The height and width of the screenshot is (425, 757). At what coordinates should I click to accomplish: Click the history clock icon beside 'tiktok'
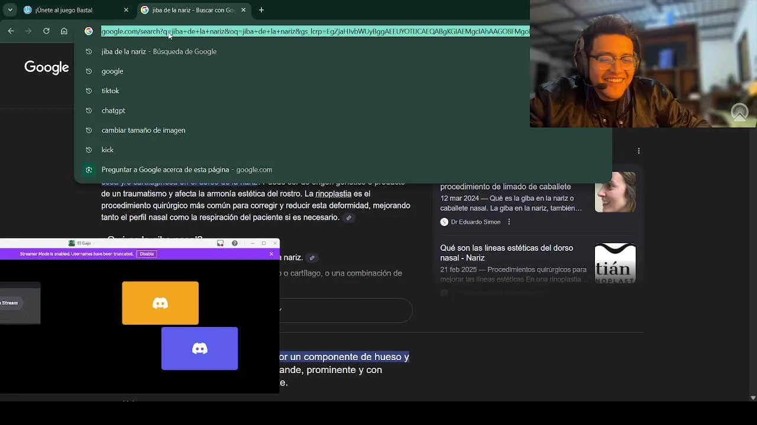(x=89, y=91)
